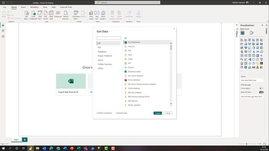Insert a New visual from ribbon
This screenshot has height=151, width=269.
[x=91, y=15]
